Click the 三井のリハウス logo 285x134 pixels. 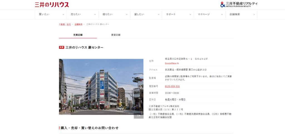[x=52, y=4]
